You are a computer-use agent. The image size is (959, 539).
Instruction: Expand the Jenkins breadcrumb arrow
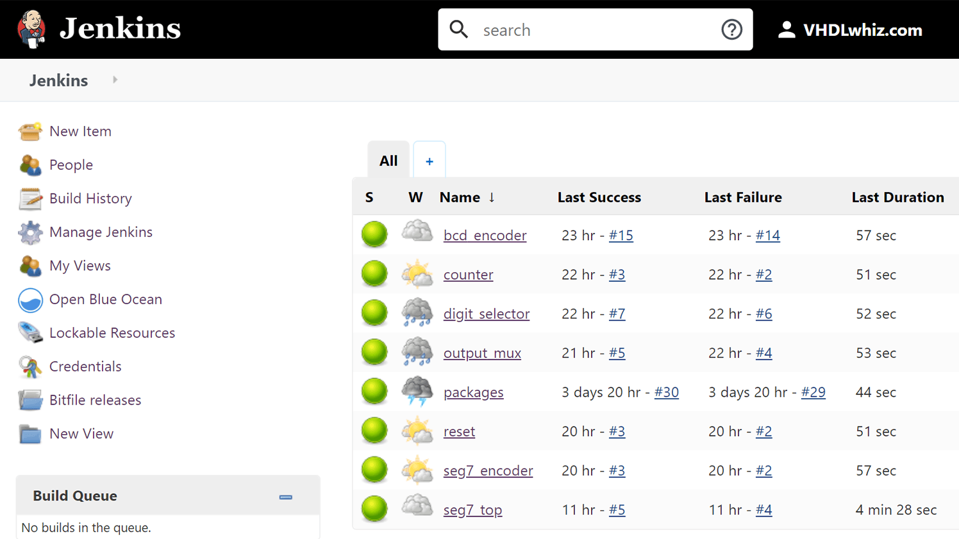point(115,80)
